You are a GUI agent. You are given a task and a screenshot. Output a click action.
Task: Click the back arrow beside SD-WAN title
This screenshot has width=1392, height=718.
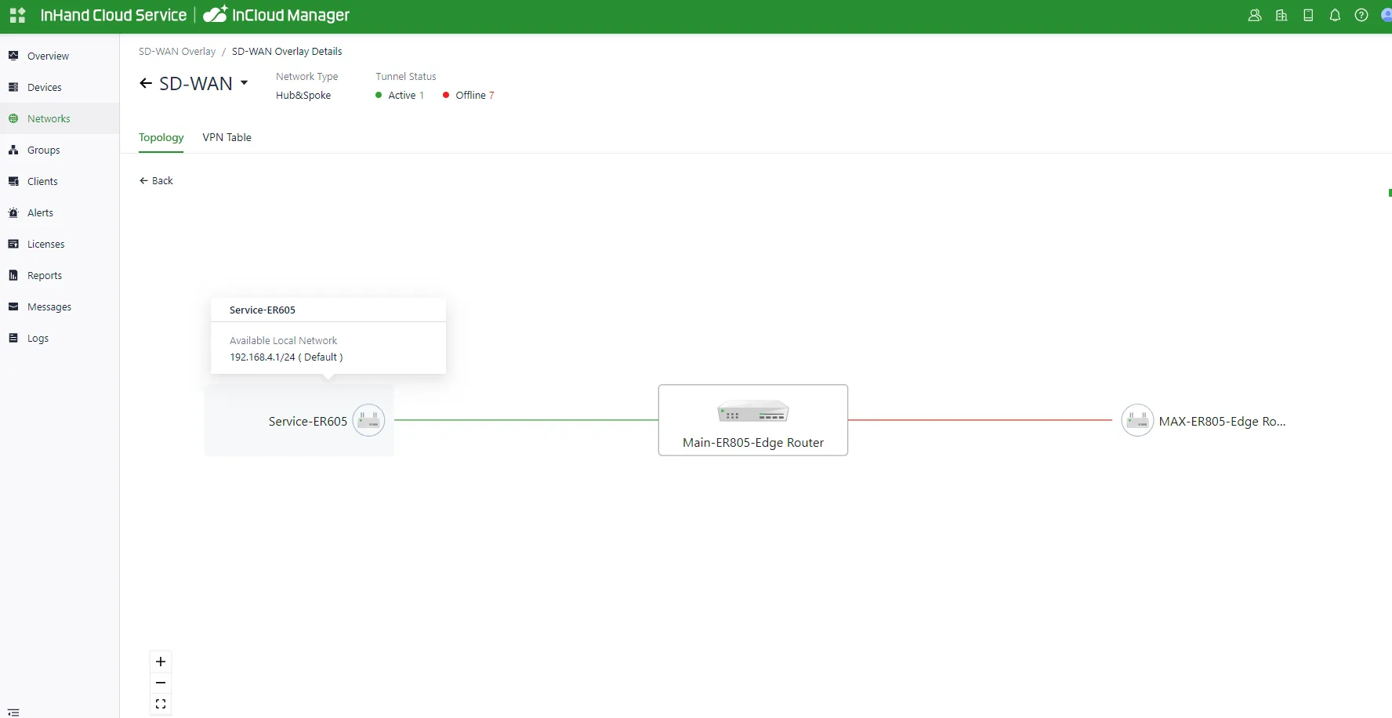(146, 83)
